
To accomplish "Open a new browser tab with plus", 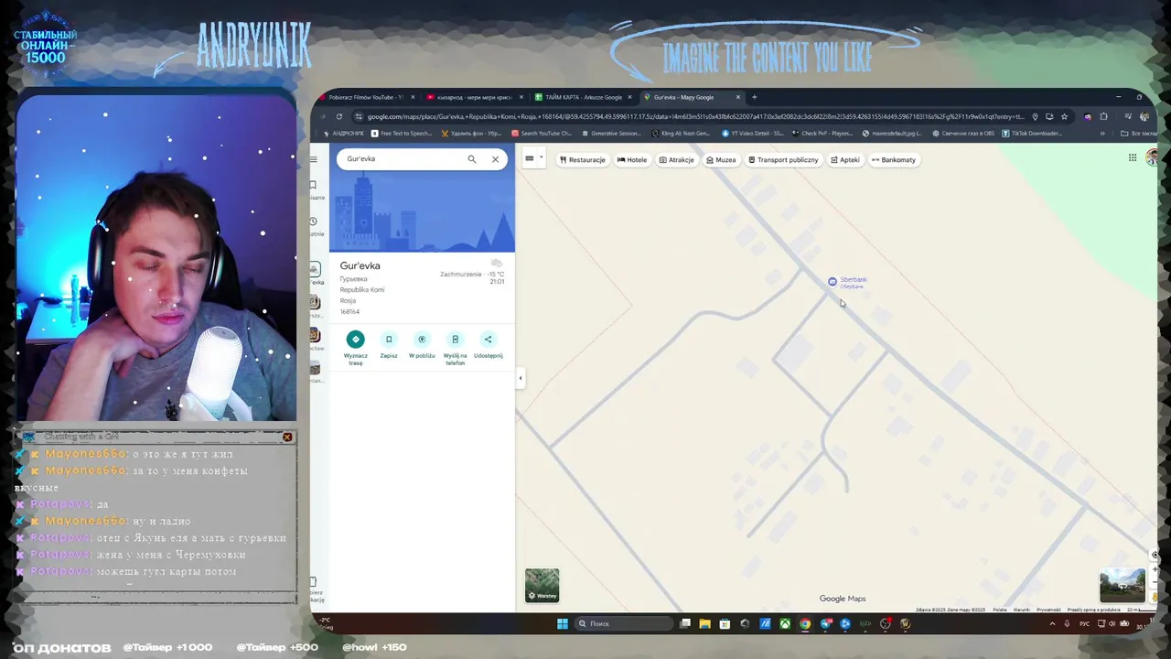I will click(754, 97).
